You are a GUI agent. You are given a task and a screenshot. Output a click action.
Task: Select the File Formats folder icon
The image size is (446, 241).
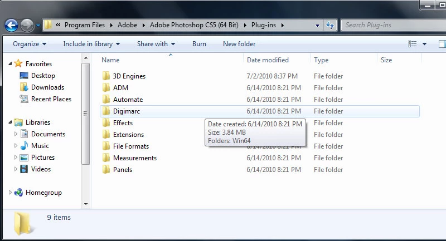[x=106, y=146]
